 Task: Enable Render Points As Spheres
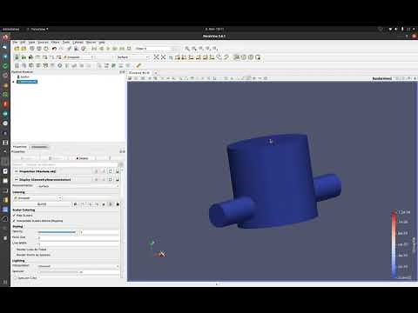click(x=15, y=255)
